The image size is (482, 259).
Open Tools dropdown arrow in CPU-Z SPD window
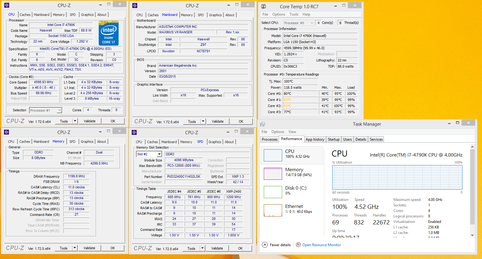click(202, 248)
